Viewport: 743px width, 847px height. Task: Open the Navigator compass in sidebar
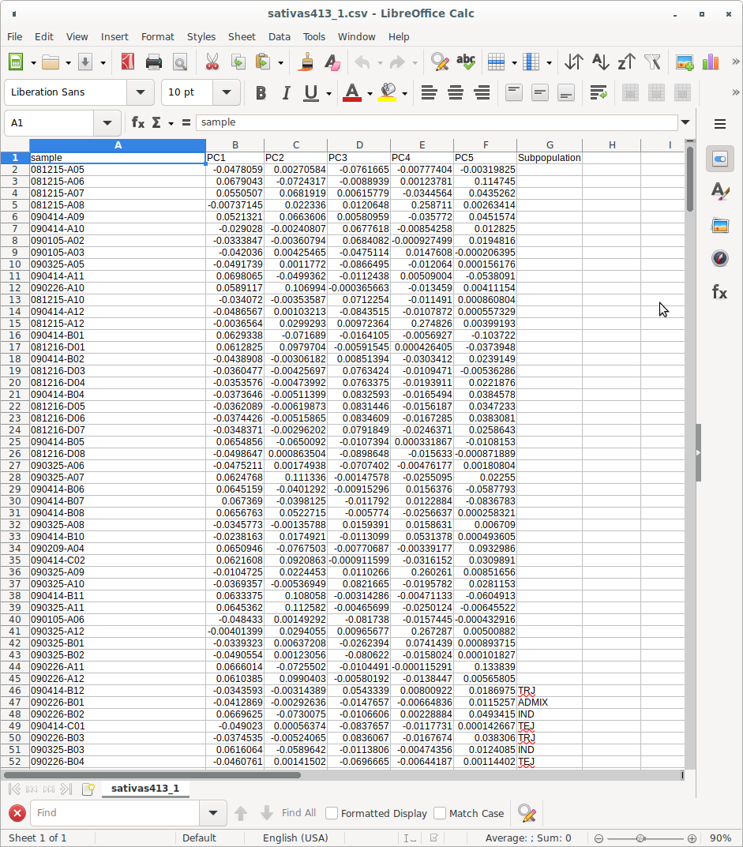pyautogui.click(x=719, y=258)
